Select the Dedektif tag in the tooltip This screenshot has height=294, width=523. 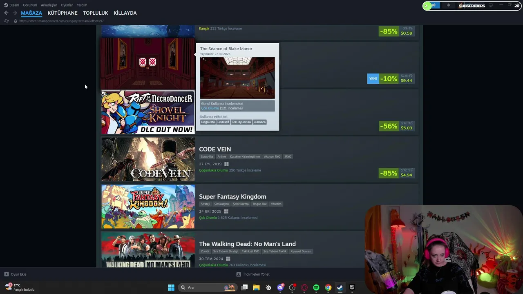(223, 122)
